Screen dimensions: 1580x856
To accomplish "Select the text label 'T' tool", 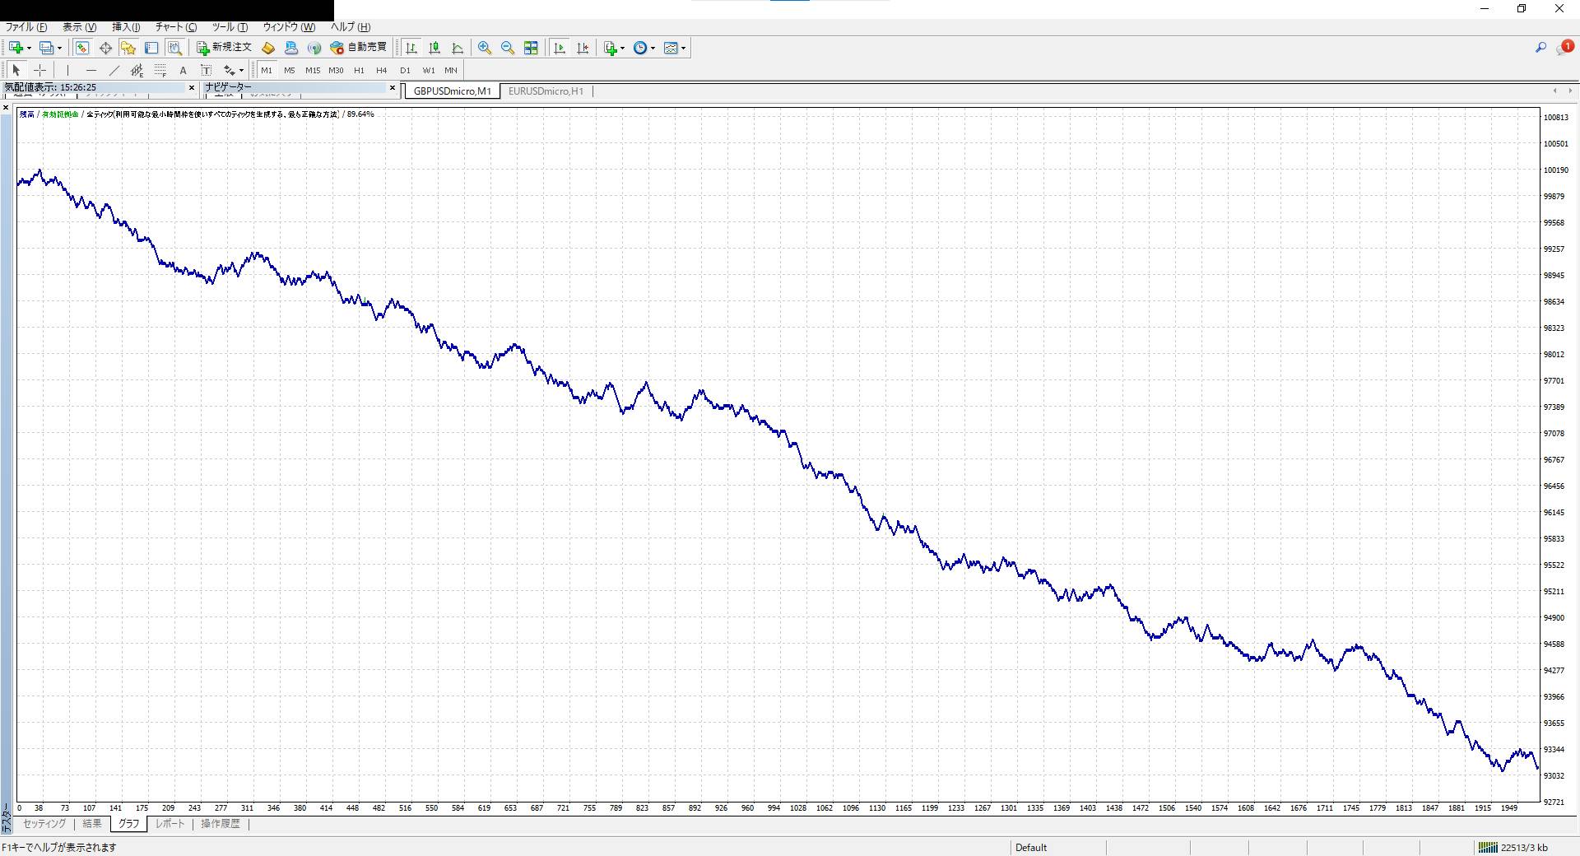I will pyautogui.click(x=207, y=70).
